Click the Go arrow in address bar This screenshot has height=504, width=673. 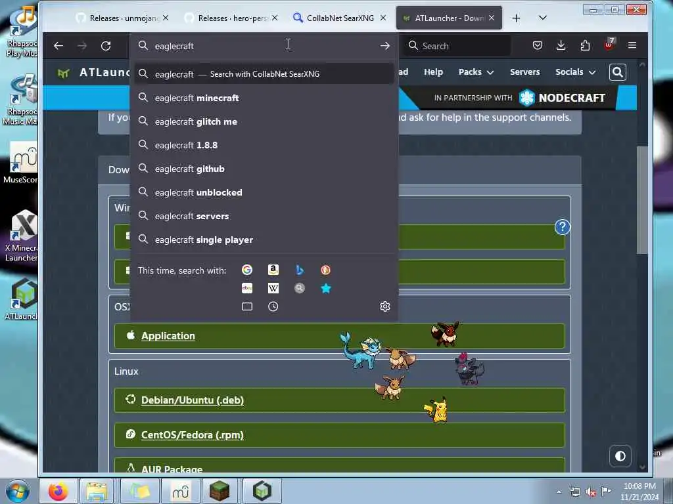pos(385,45)
